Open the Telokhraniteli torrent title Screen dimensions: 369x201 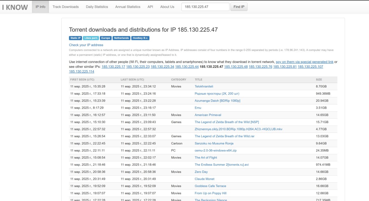204,87
